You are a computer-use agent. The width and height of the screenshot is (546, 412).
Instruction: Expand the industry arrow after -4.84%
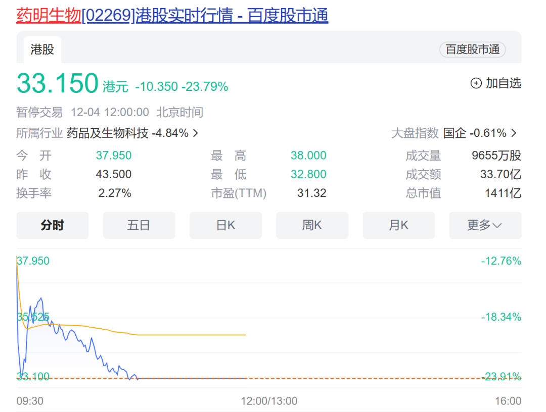[x=196, y=133]
